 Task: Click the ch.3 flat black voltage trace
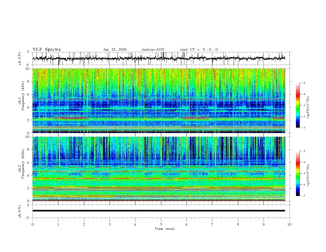158,211
